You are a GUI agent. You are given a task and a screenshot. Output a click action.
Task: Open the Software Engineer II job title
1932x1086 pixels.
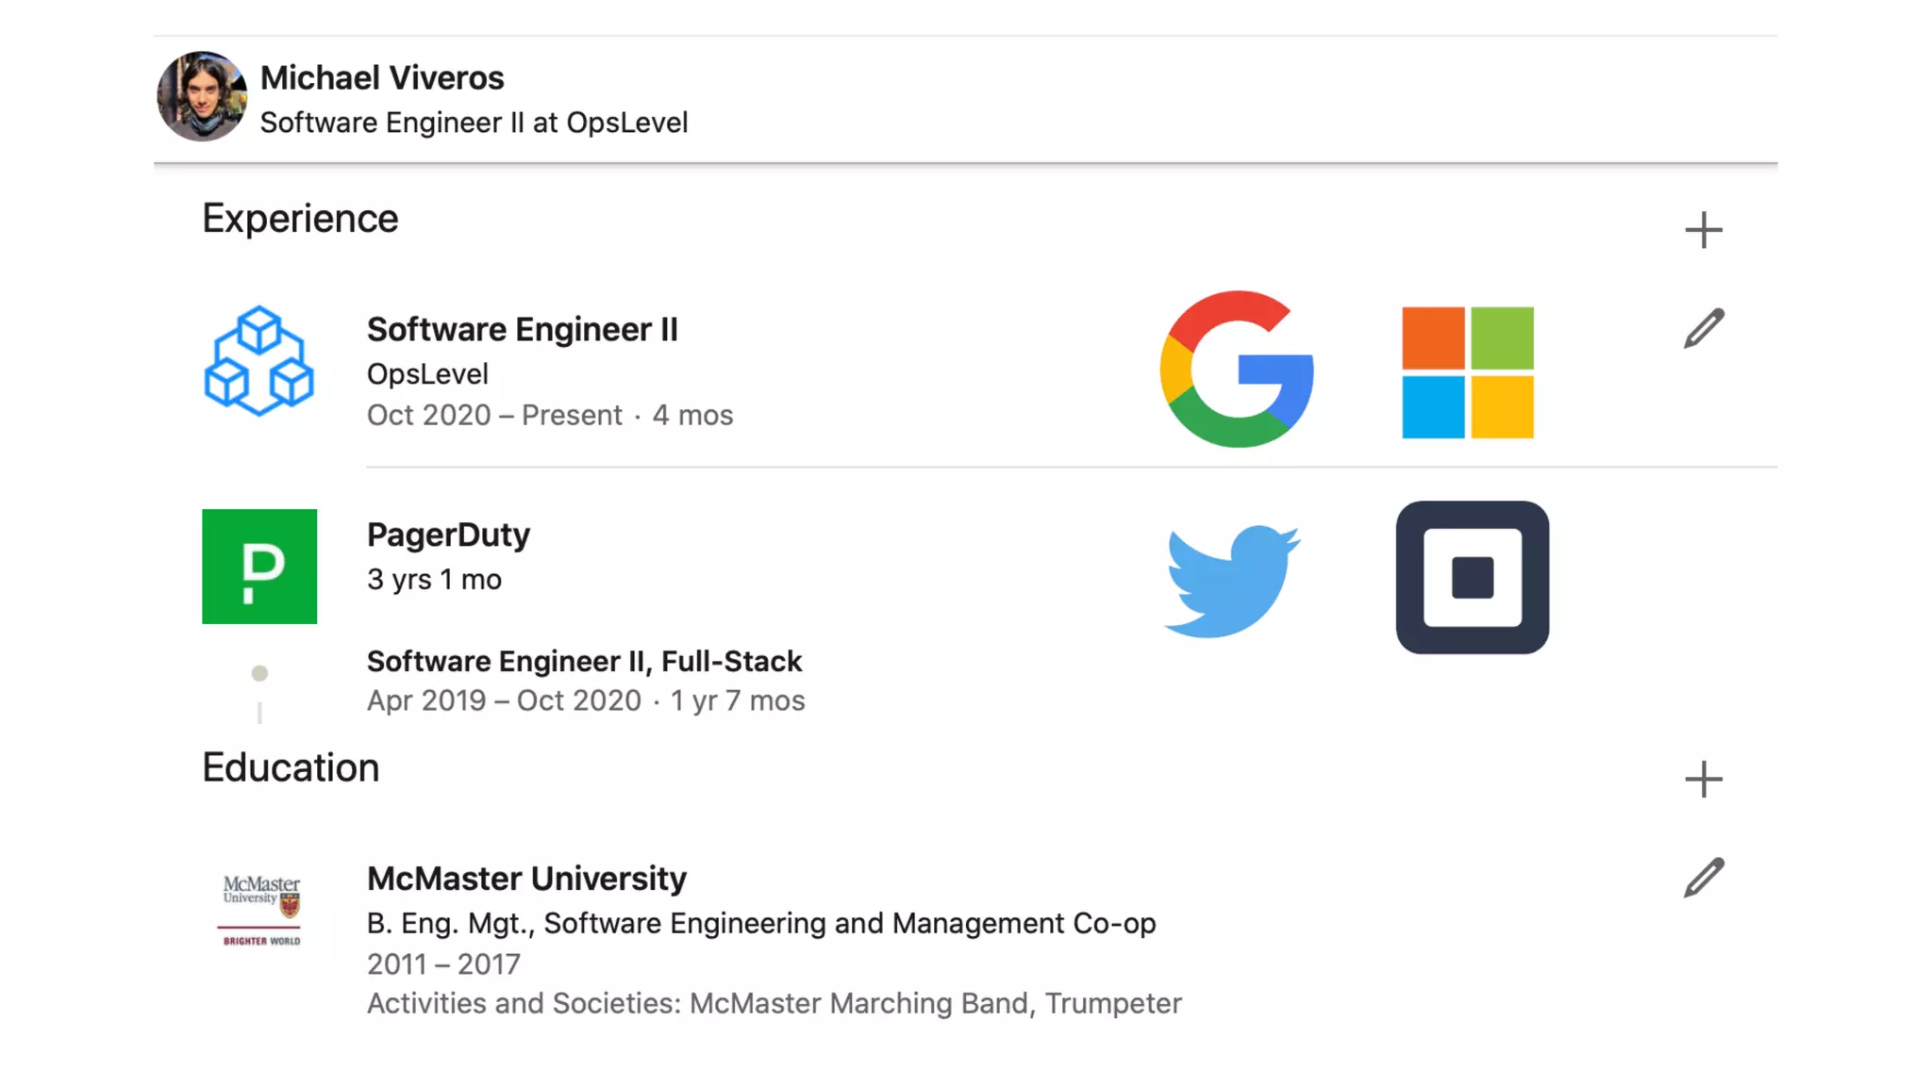pos(522,329)
